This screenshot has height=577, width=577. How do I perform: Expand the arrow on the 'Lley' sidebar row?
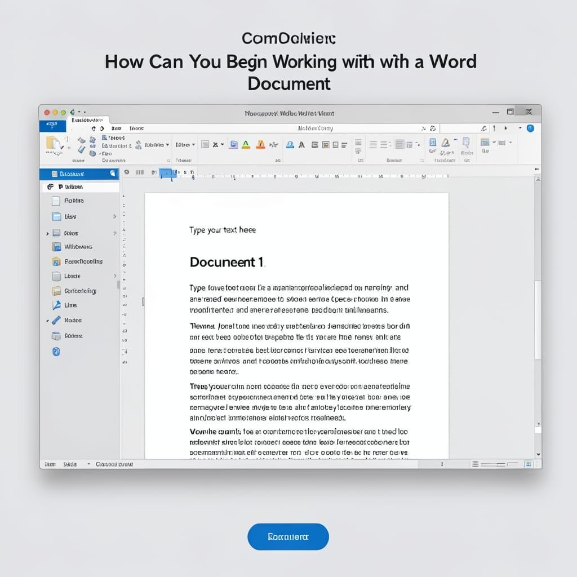pyautogui.click(x=114, y=216)
